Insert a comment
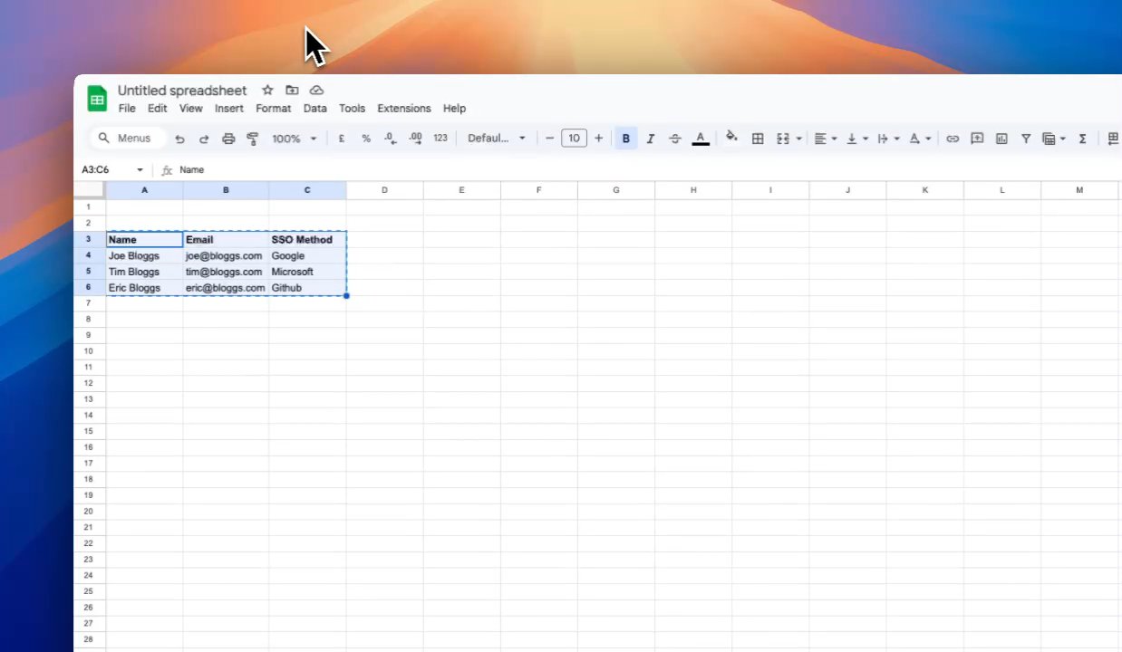Image resolution: width=1122 pixels, height=652 pixels. click(x=977, y=139)
